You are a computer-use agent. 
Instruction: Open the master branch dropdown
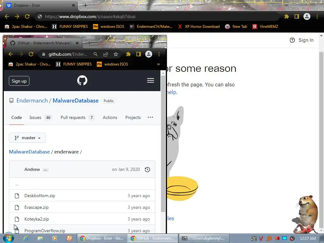(27, 138)
